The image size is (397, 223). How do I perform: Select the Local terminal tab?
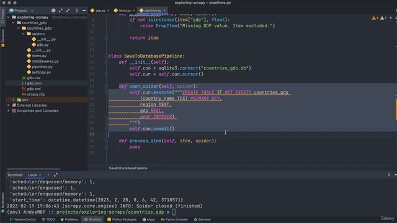(x=33, y=175)
